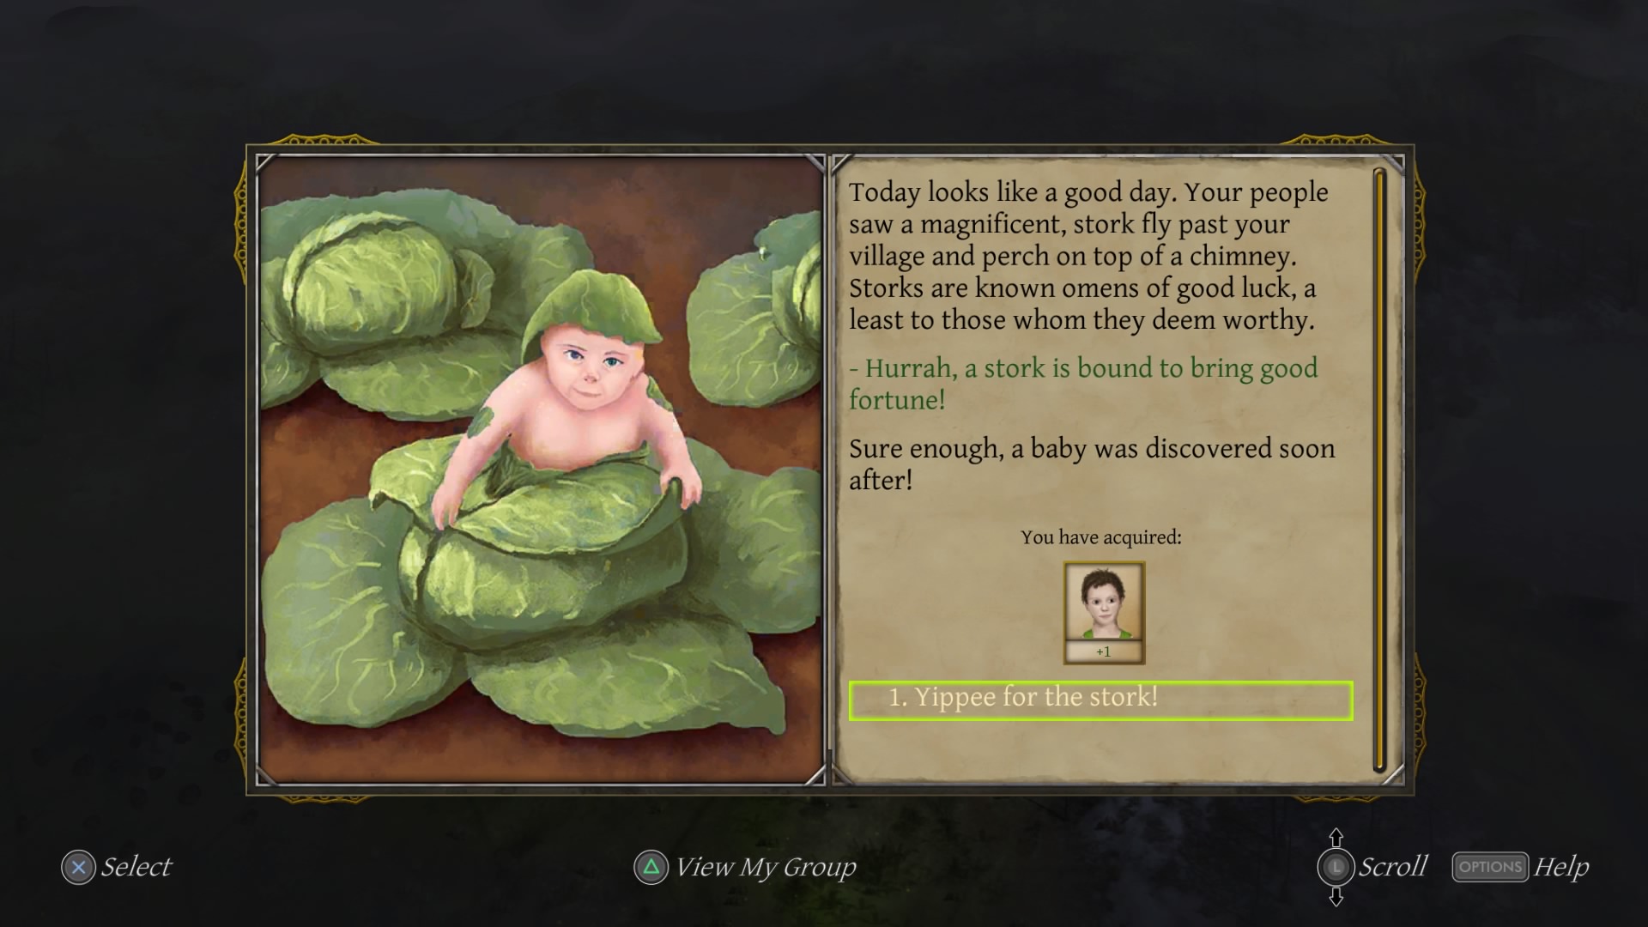Click the 'Scroll' label

[1393, 867]
